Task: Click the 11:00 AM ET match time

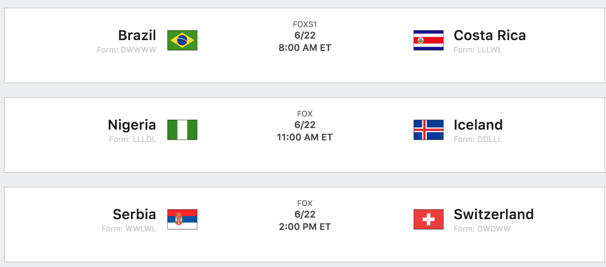Action: [x=305, y=137]
